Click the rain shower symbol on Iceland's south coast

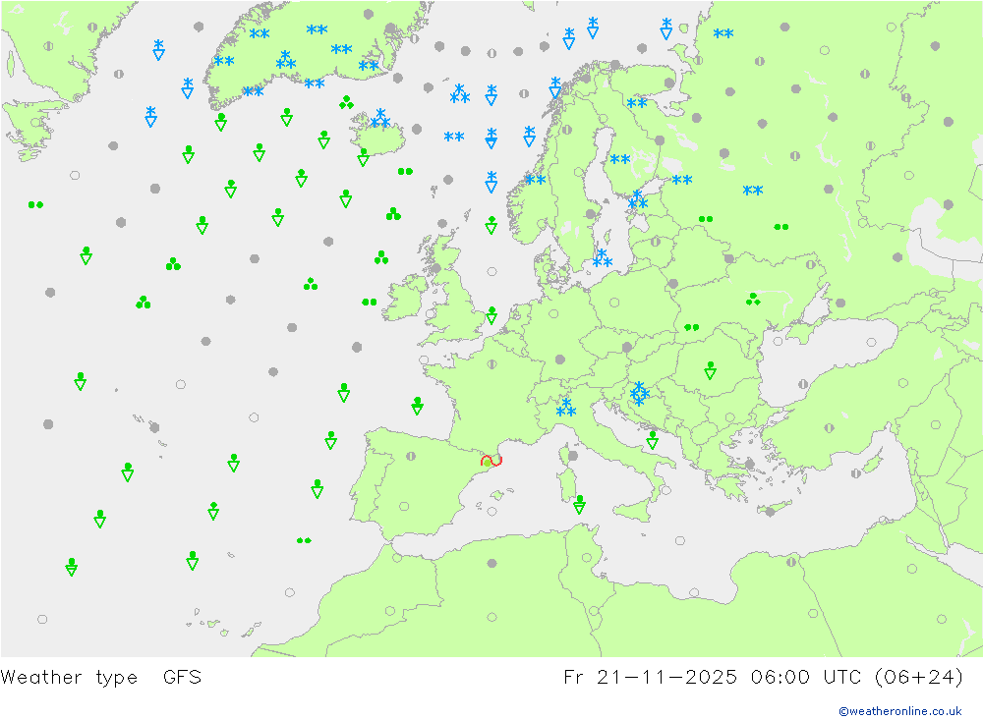[x=363, y=156]
